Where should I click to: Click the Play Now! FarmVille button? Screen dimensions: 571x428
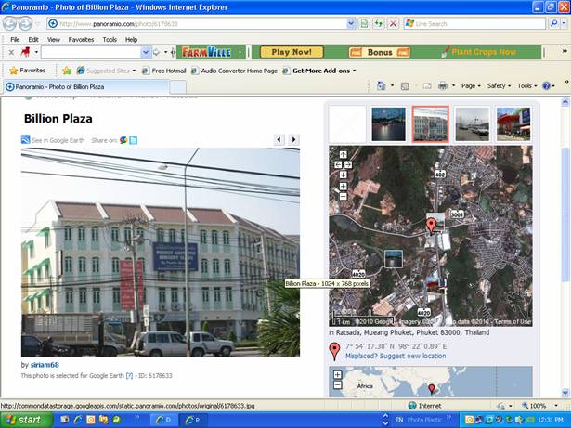pyautogui.click(x=292, y=52)
